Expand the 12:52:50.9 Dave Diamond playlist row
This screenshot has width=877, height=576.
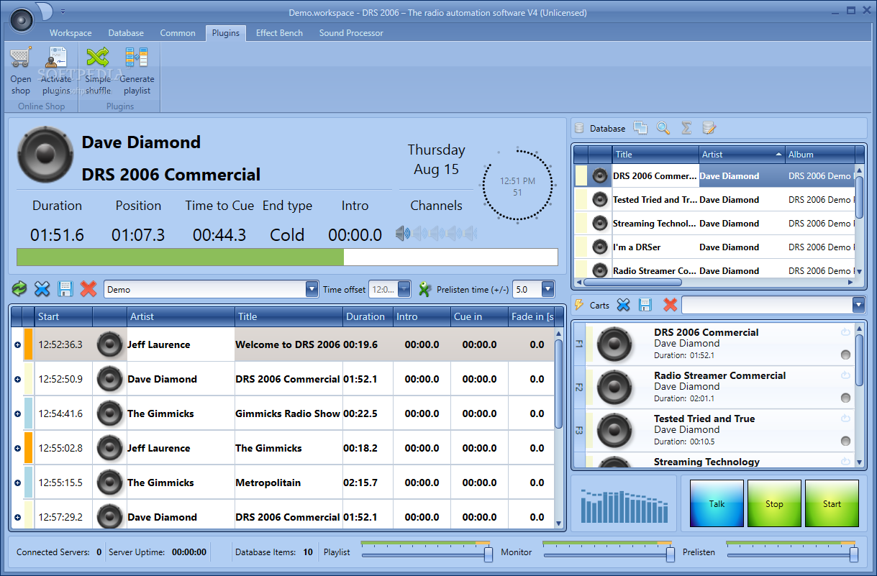click(17, 379)
